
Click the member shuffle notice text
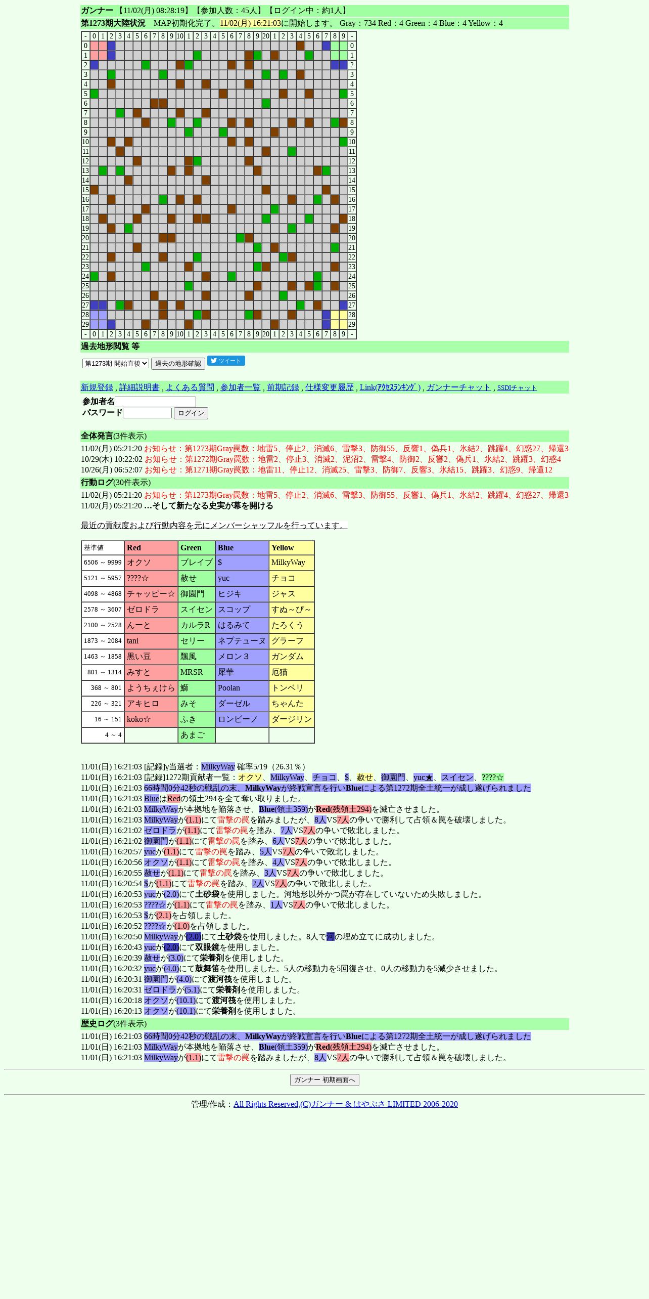(x=214, y=526)
